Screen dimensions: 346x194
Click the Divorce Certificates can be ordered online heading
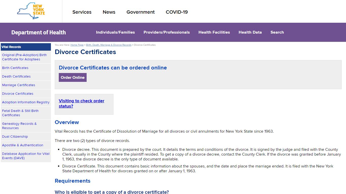[113, 68]
